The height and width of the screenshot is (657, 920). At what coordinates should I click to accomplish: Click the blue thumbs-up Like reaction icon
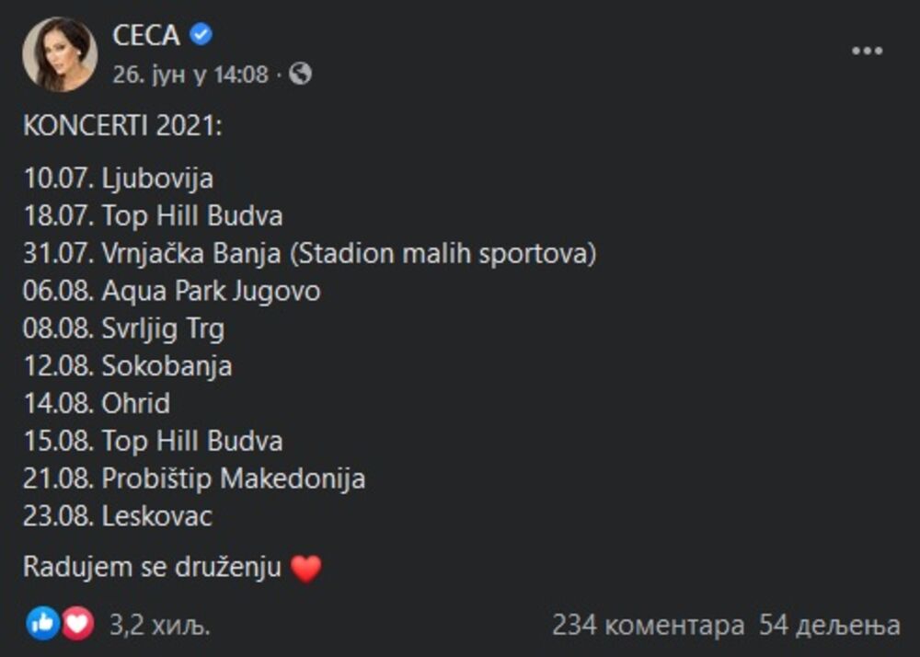(x=42, y=625)
